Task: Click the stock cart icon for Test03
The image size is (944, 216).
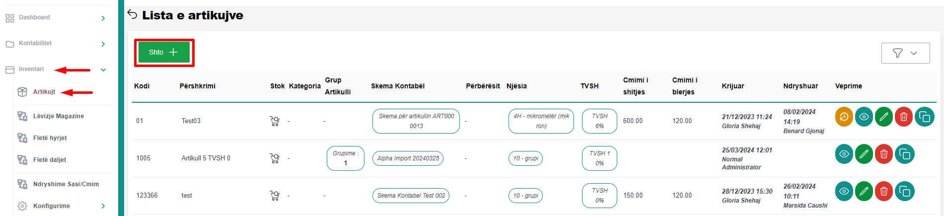Action: pyautogui.click(x=275, y=121)
